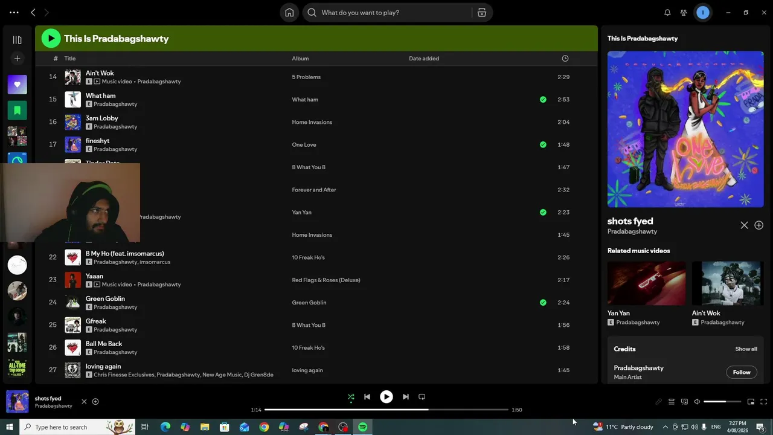Image resolution: width=773 pixels, height=435 pixels.
Task: Open Microsoft Store from the taskbar
Action: (x=225, y=427)
